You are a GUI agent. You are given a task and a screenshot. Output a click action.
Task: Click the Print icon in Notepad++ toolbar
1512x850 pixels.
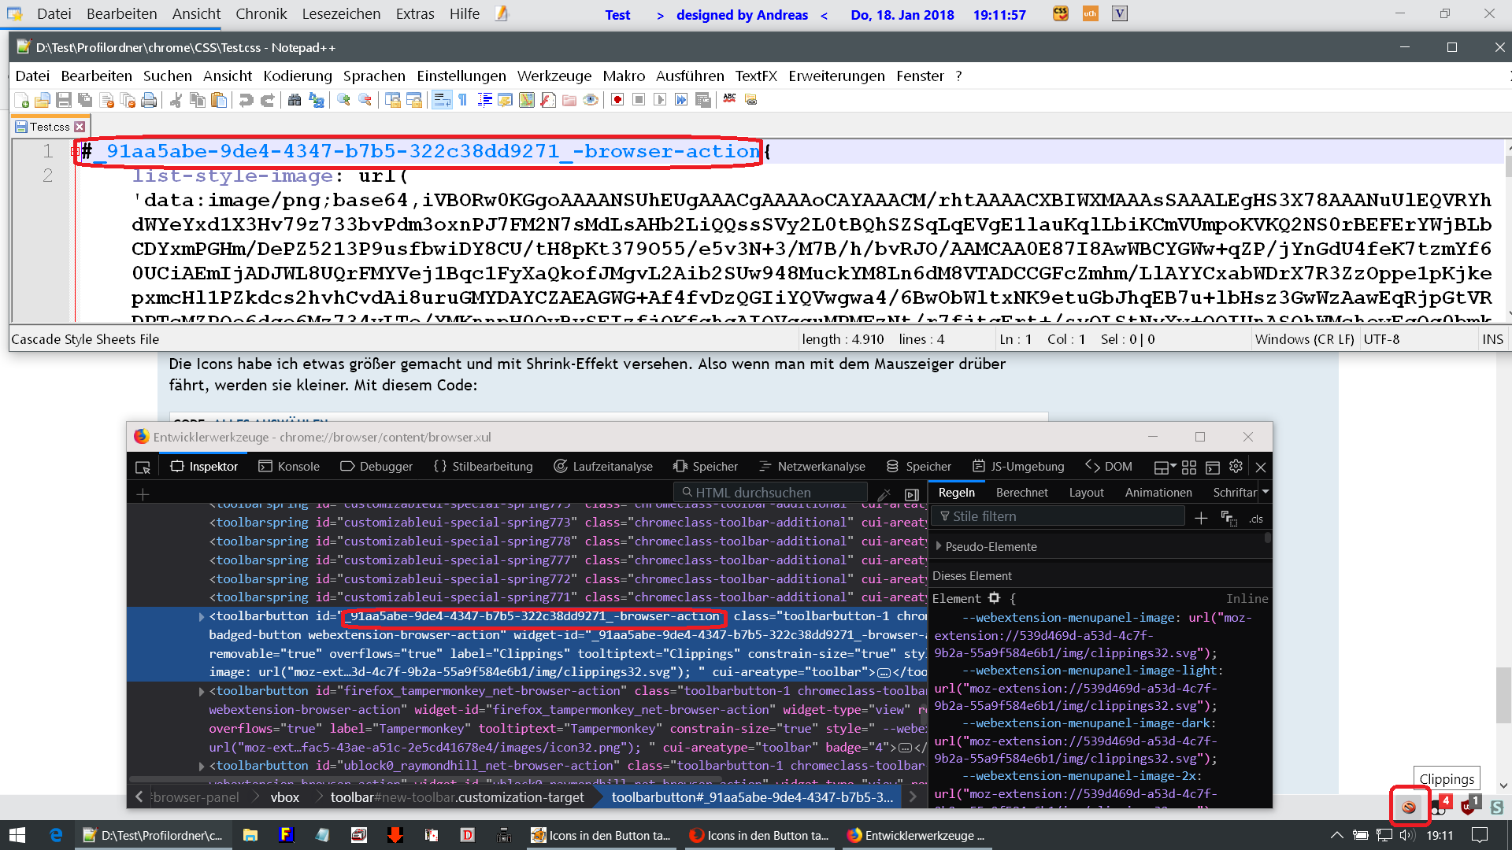[149, 100]
